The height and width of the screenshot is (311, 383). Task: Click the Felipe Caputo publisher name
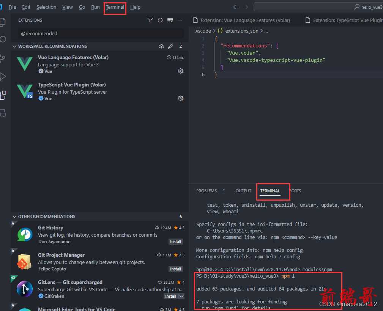(x=52, y=269)
